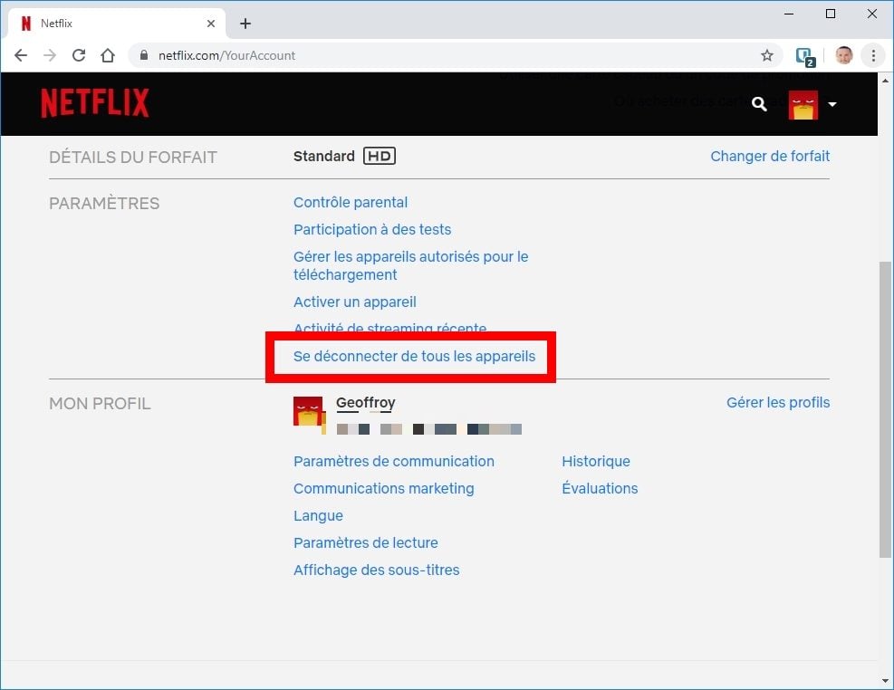Click the browser forward arrow
The image size is (894, 690).
tap(50, 55)
